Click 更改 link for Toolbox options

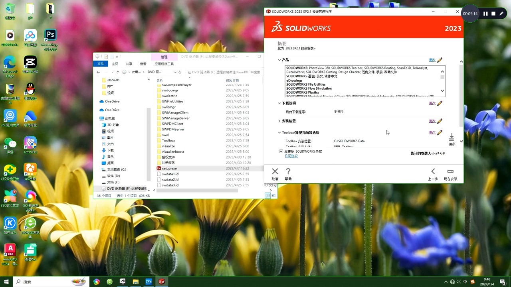tap(432, 132)
